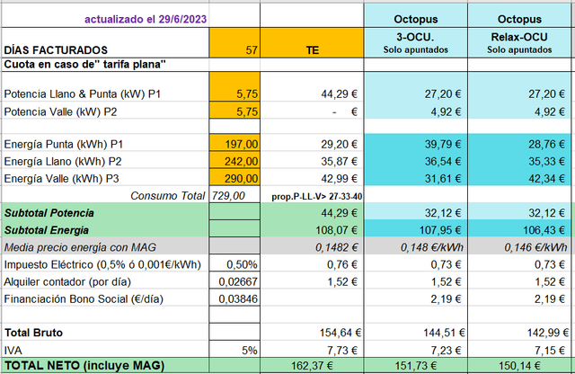Select Relax-OCU average price 0,146 €/kWh
The height and width of the screenshot is (374, 575).
coord(519,246)
